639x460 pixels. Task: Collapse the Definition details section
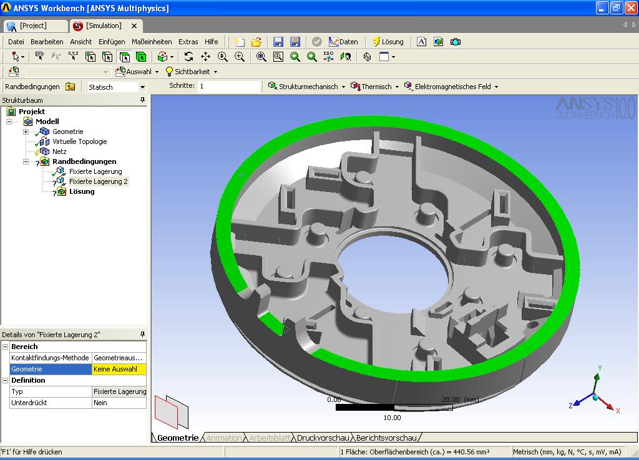pos(5,381)
